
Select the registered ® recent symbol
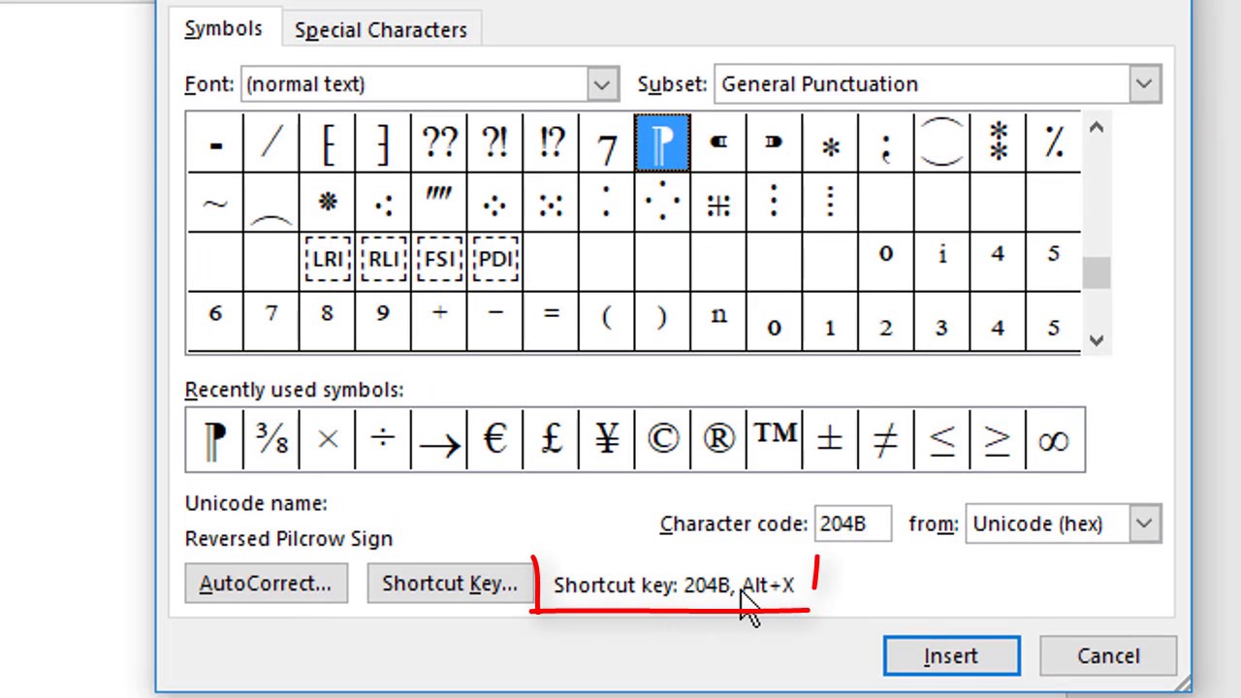click(x=718, y=440)
